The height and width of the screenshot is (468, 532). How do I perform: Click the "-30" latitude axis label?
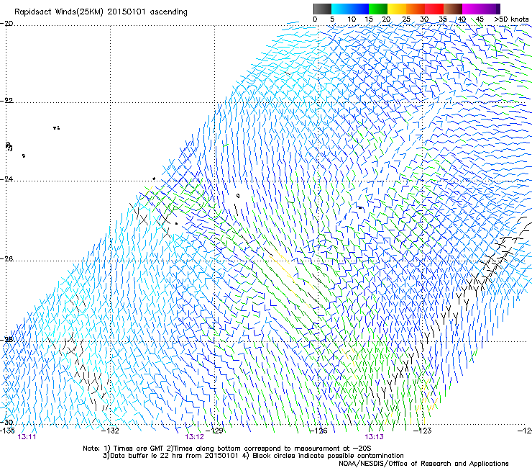pyautogui.click(x=6, y=423)
